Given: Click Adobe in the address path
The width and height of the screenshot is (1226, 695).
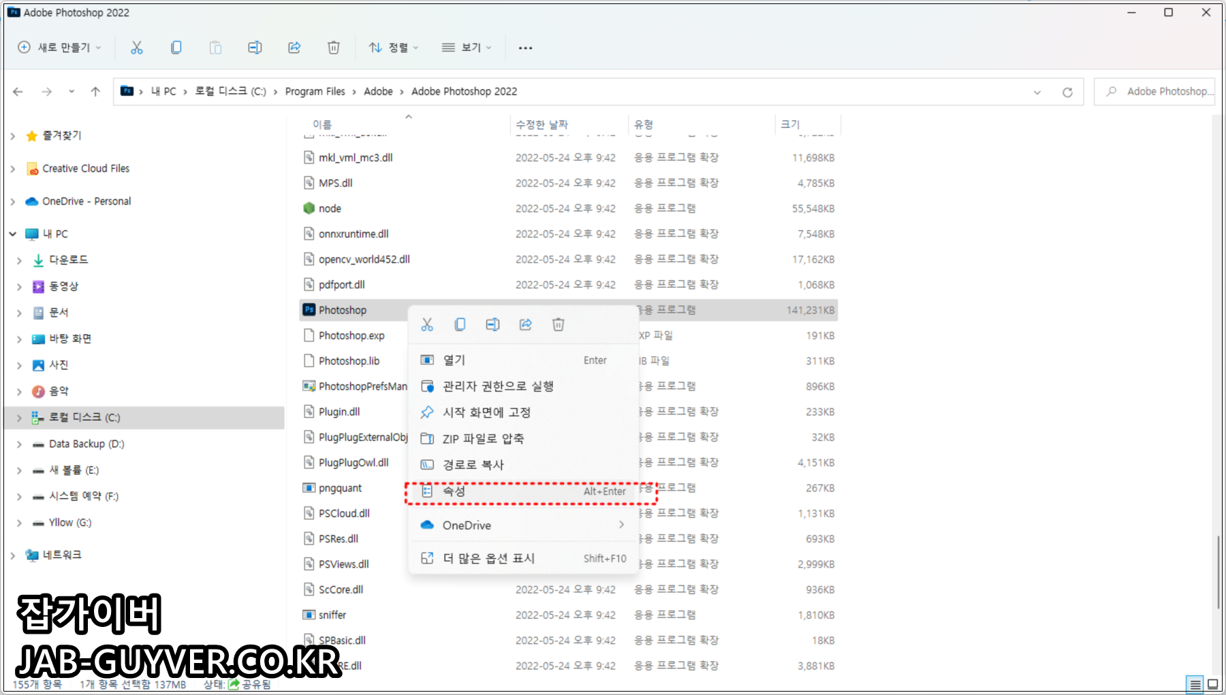Looking at the screenshot, I should click(378, 91).
